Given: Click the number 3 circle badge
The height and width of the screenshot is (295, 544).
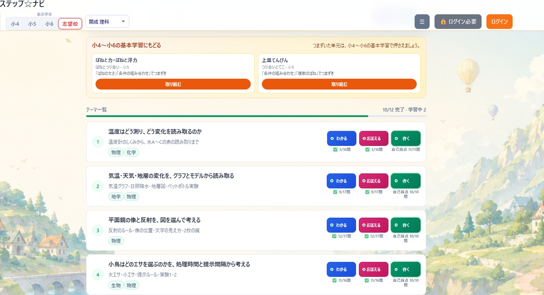Looking at the screenshot, I should click(98, 231).
